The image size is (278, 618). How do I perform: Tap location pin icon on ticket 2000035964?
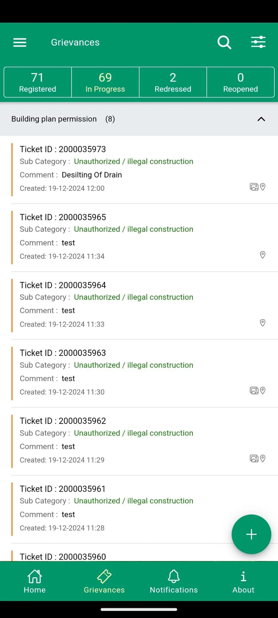tap(263, 323)
